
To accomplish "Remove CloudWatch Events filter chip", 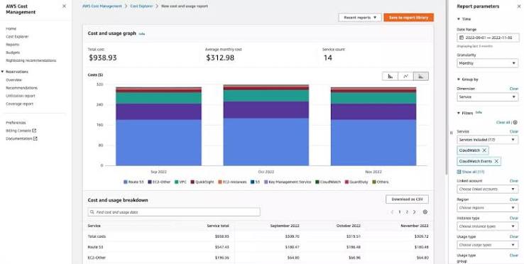I will (496, 161).
